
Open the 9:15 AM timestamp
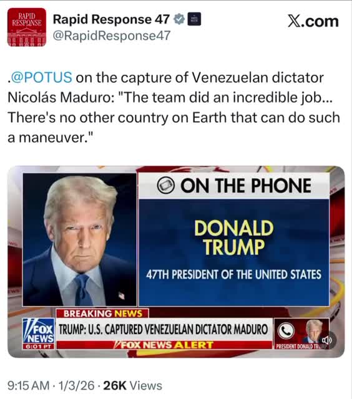28,385
